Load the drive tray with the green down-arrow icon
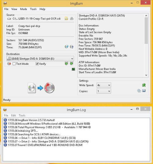The width and height of the screenshot is (153, 164). click(x=72, y=64)
